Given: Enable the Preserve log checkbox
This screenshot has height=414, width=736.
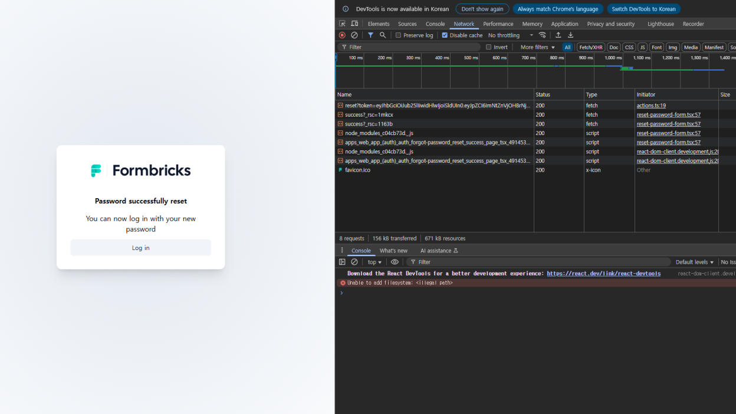Looking at the screenshot, I should 398,35.
